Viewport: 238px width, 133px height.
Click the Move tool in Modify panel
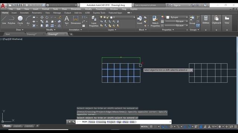tap(42, 17)
